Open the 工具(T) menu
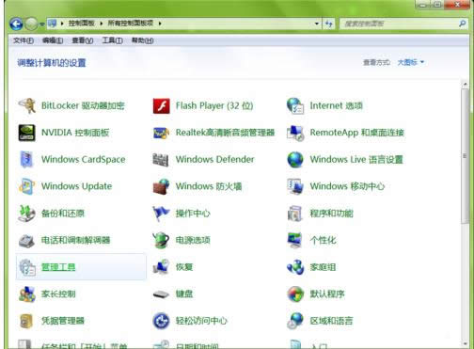The image size is (474, 349). pyautogui.click(x=112, y=40)
